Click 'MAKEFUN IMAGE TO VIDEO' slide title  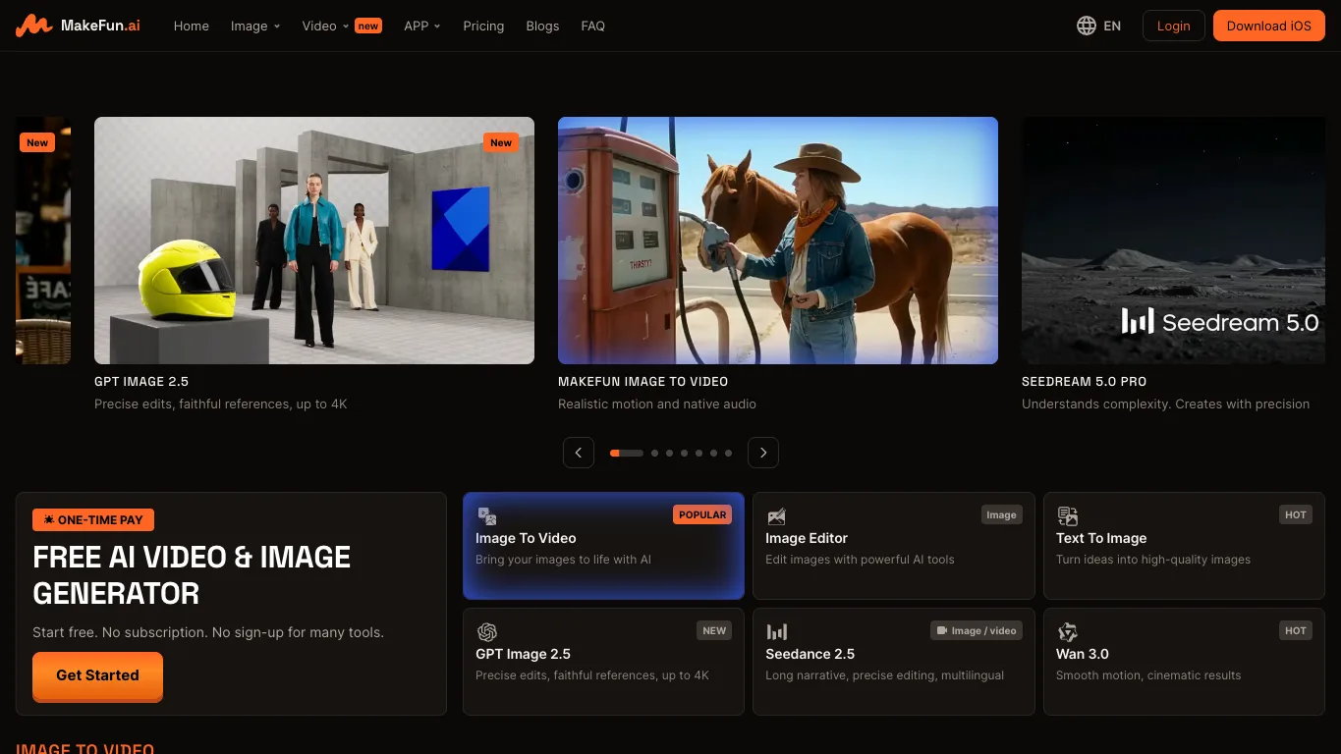pyautogui.click(x=643, y=382)
